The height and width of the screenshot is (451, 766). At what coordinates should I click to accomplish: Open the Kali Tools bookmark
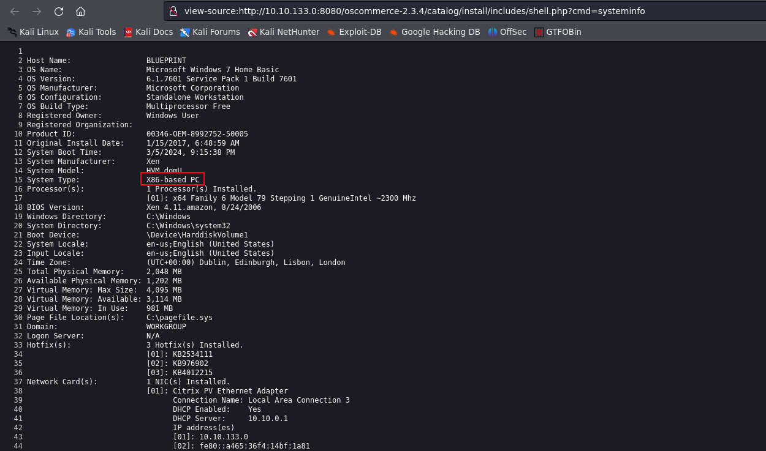(x=91, y=32)
